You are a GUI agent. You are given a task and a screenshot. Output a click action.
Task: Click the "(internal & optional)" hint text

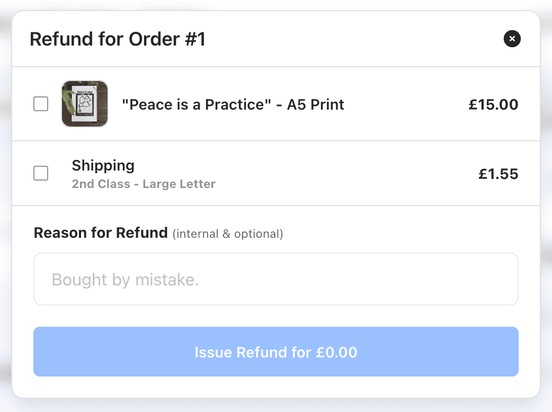coord(228,234)
